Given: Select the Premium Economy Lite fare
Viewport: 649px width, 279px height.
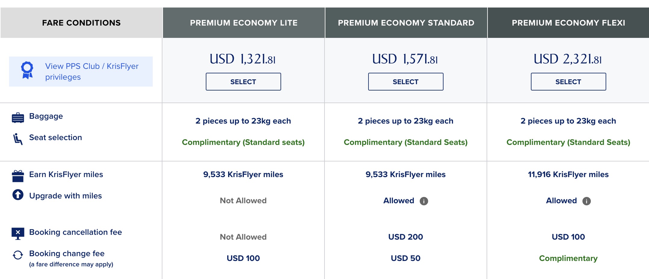Looking at the screenshot, I should pos(243,81).
